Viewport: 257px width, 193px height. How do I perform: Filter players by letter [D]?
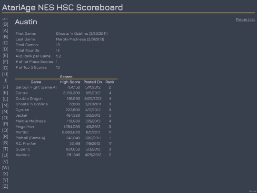5,49
